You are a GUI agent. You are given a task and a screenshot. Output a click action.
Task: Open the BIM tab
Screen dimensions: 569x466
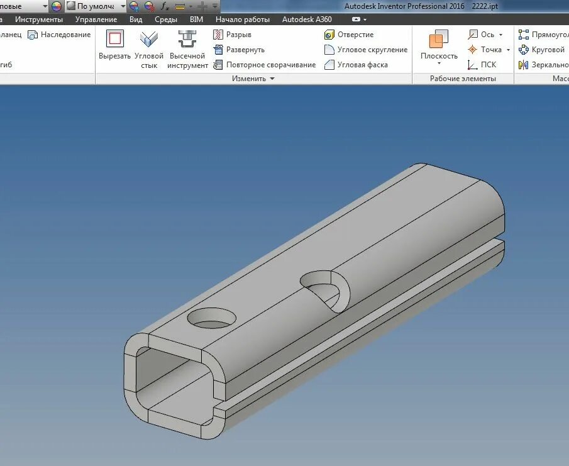(x=196, y=19)
